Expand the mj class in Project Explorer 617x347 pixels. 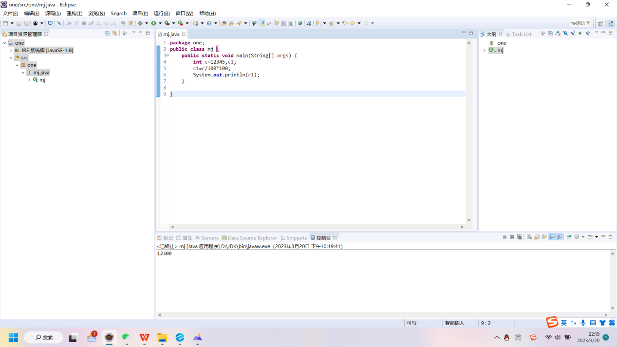(29, 80)
